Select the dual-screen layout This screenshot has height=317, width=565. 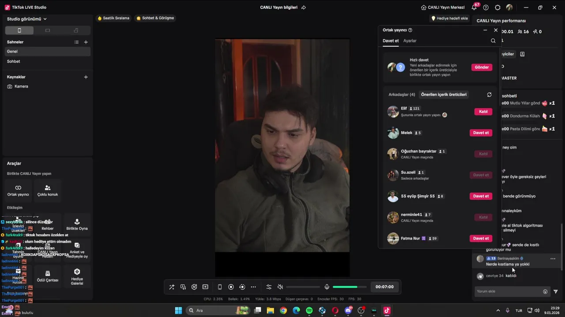(x=76, y=30)
